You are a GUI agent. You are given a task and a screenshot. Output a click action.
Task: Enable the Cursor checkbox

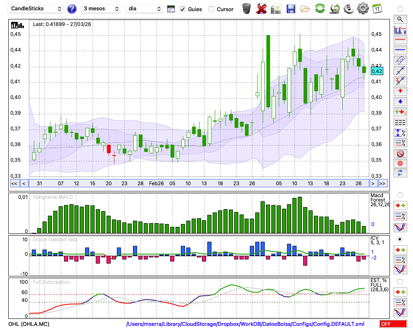[211, 9]
